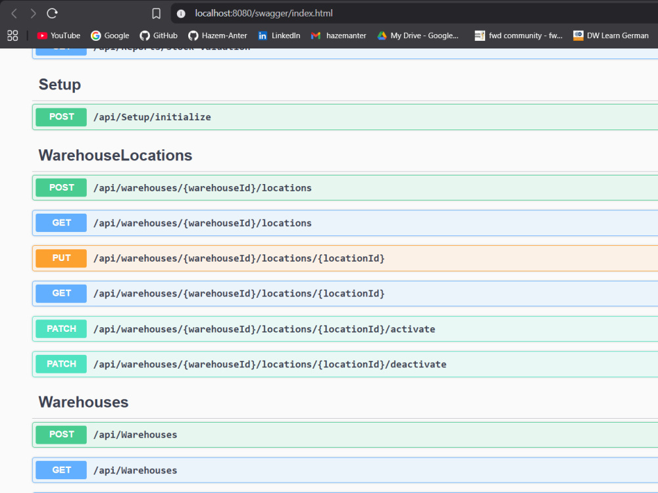Open the LinkedIn bookmark

279,35
